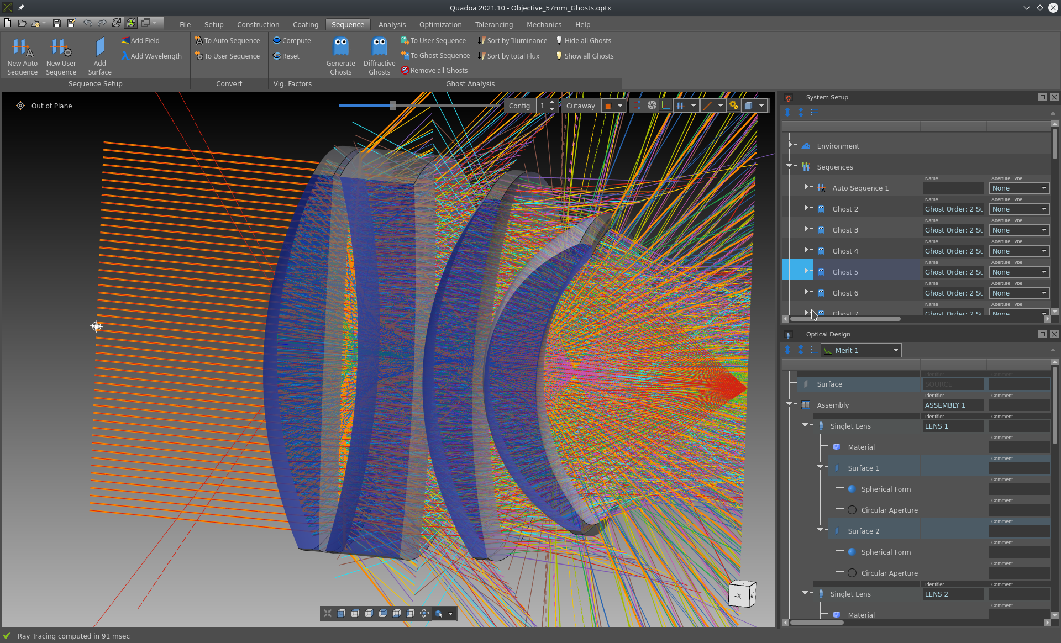Viewport: 1061px width, 643px height.
Task: Toggle the coordinate axes display
Action: (x=666, y=106)
